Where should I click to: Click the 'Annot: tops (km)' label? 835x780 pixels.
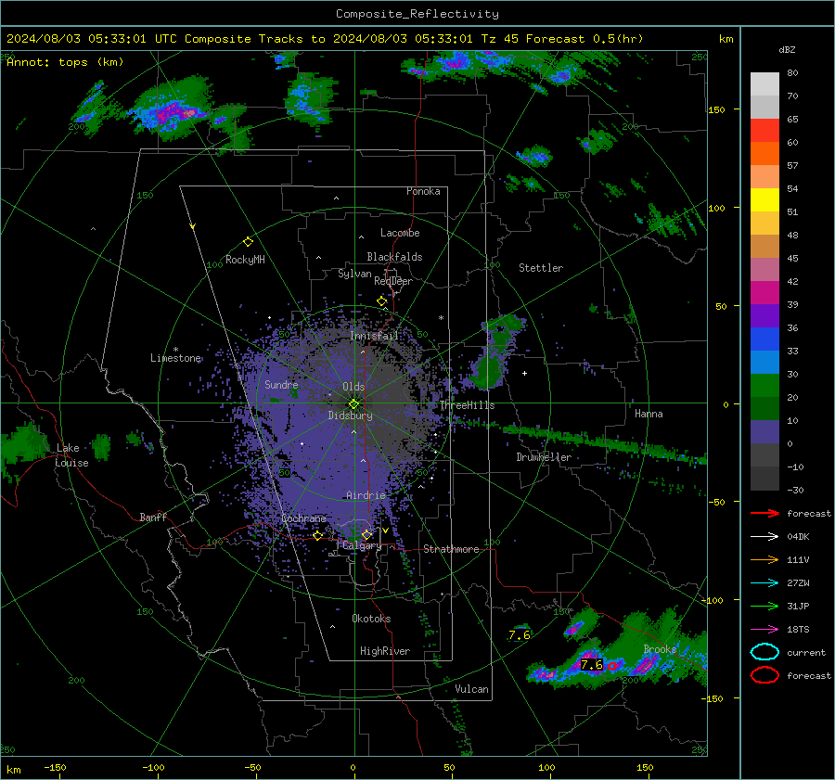[x=65, y=62]
